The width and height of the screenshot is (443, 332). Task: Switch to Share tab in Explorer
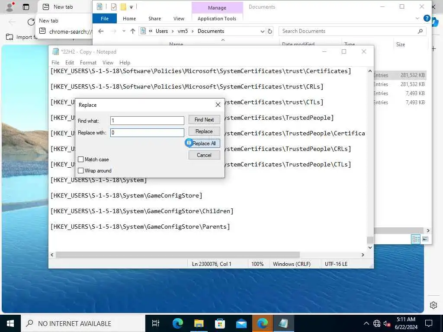click(x=154, y=19)
